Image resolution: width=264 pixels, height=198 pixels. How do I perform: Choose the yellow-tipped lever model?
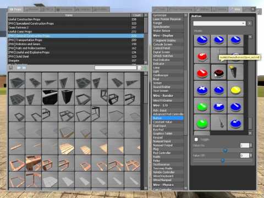235,72
